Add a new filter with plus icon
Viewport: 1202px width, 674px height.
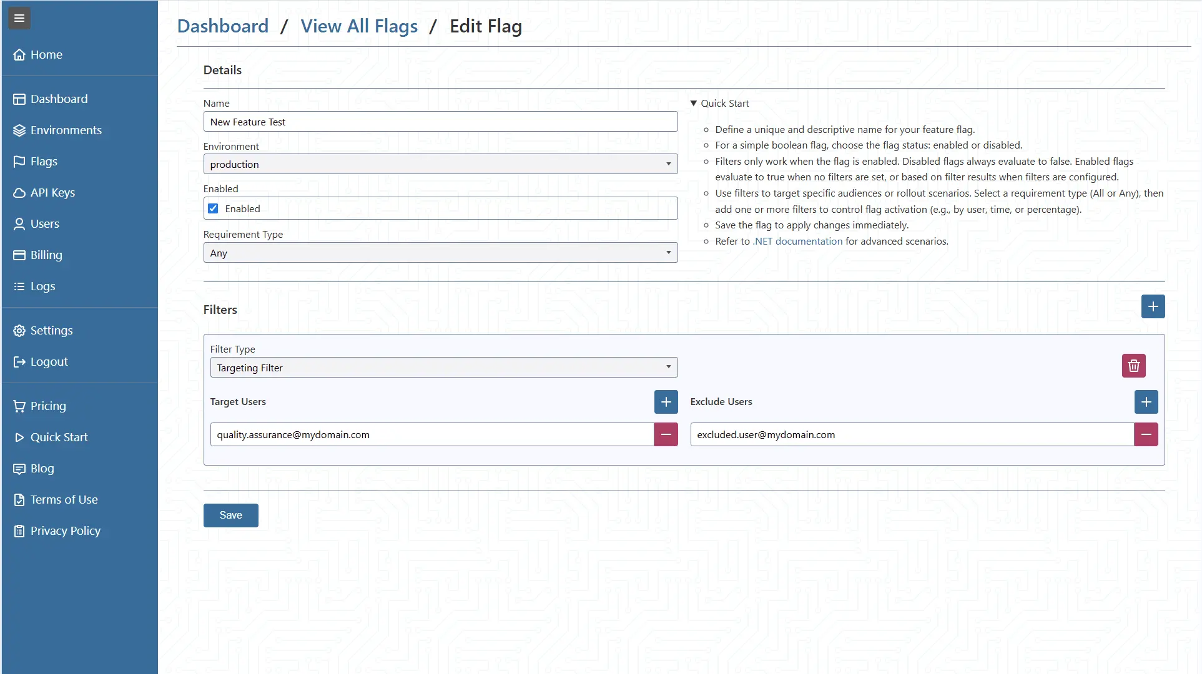(x=1153, y=306)
